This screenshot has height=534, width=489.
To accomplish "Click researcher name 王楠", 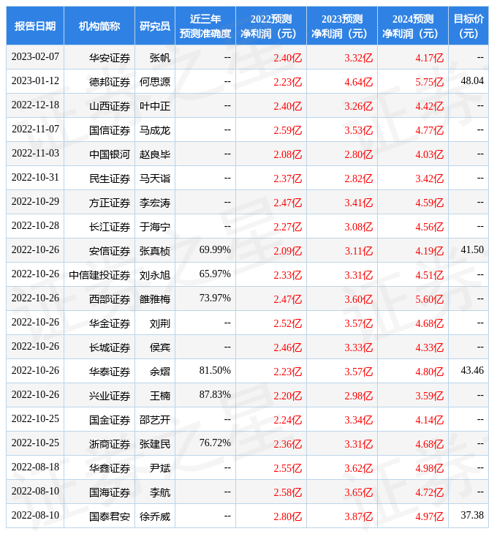I will tap(160, 396).
